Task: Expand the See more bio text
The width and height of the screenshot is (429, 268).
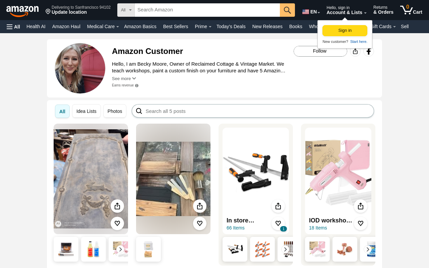Action: pyautogui.click(x=124, y=78)
